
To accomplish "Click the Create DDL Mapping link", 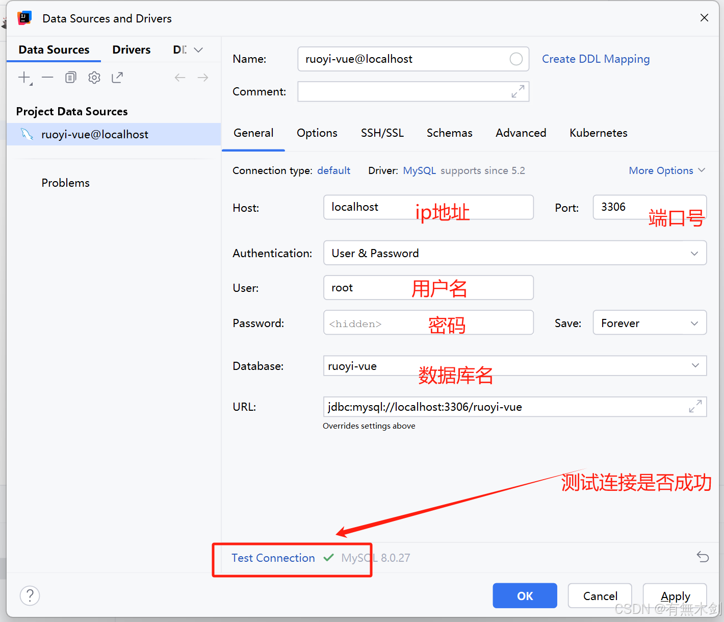I will pos(596,59).
